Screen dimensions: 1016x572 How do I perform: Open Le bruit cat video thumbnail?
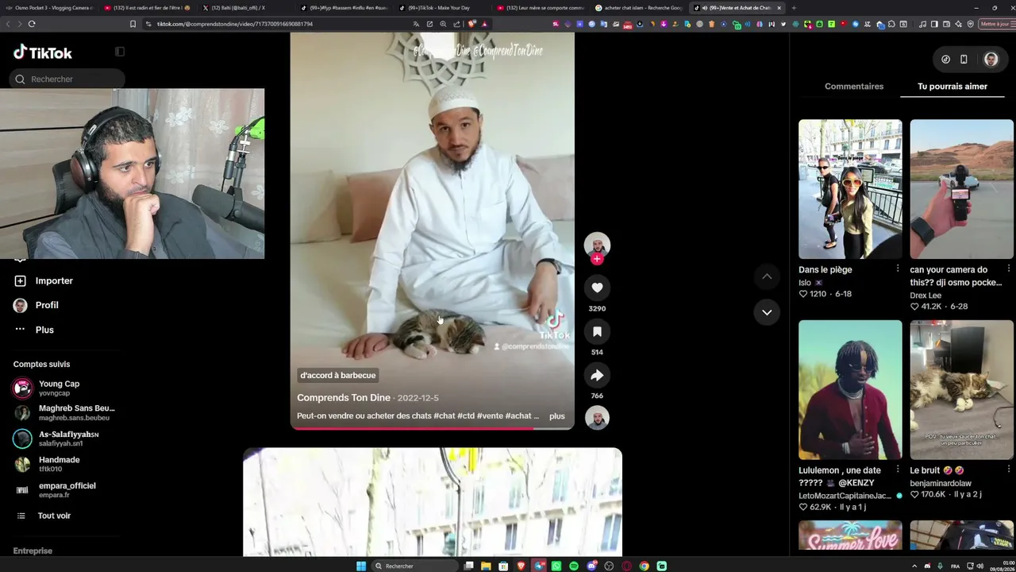point(962,390)
